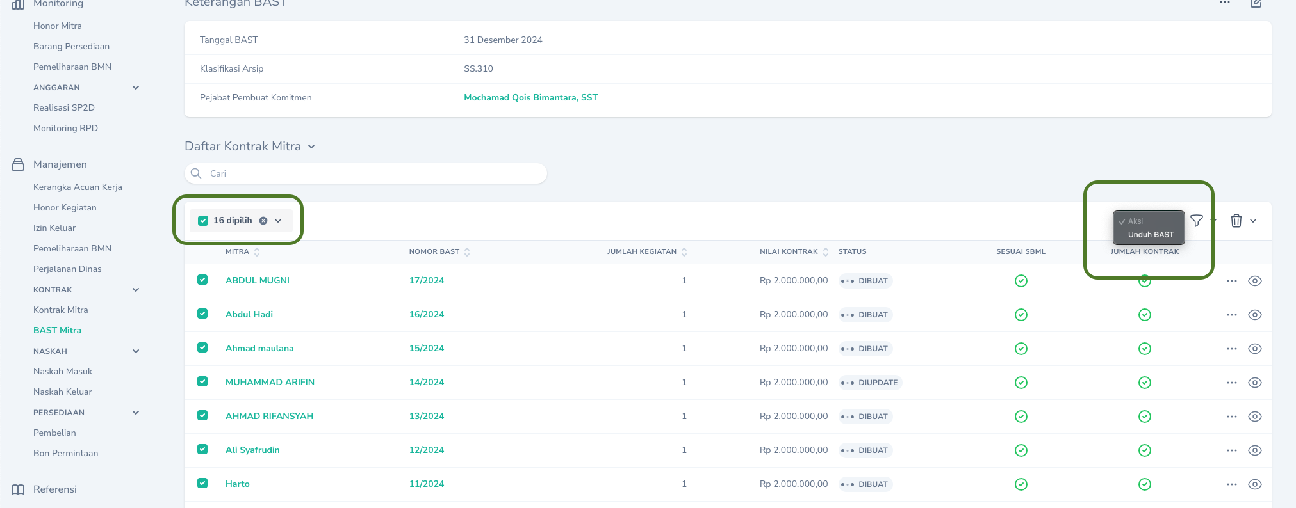Open Honor Mitra in sidebar

[x=58, y=26]
